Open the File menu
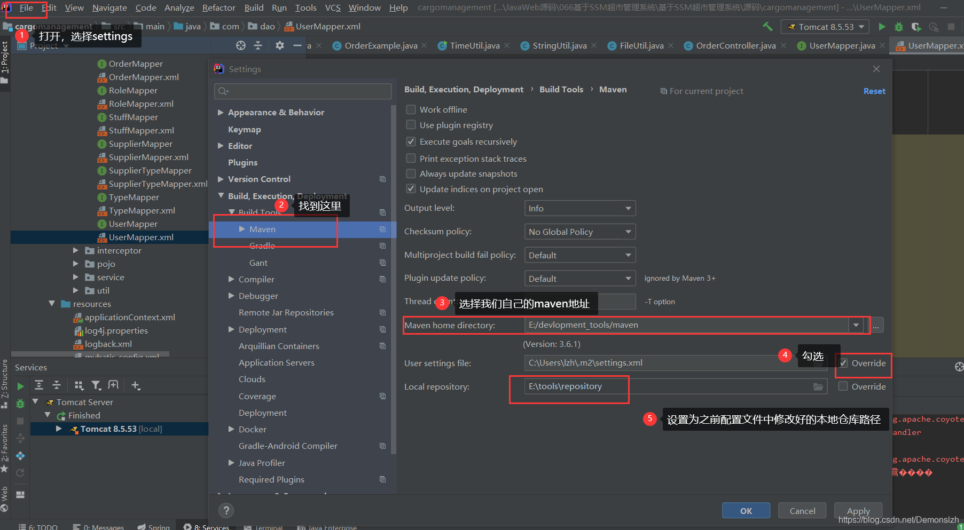The width and height of the screenshot is (964, 530). (26, 7)
